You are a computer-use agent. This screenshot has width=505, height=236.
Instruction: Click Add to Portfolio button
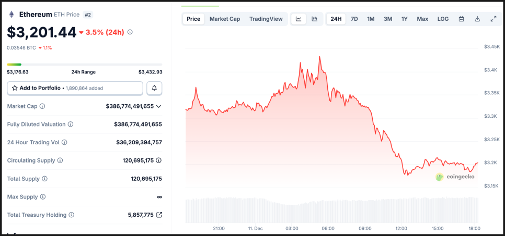(75, 89)
